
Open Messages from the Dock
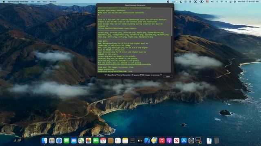[66, 141]
